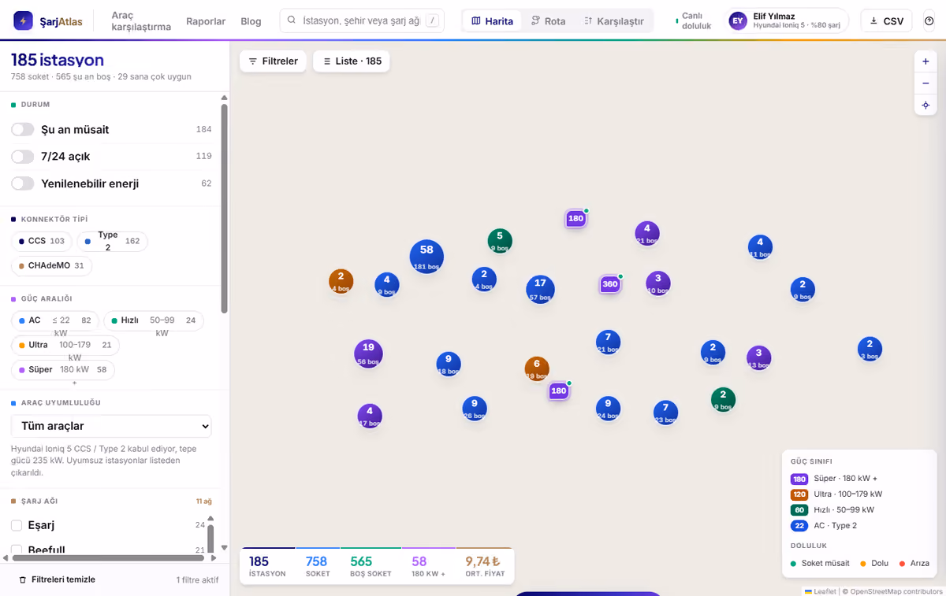946x596 pixels.
Task: Enable the Şu an müsait toggle
Action: [x=23, y=130]
